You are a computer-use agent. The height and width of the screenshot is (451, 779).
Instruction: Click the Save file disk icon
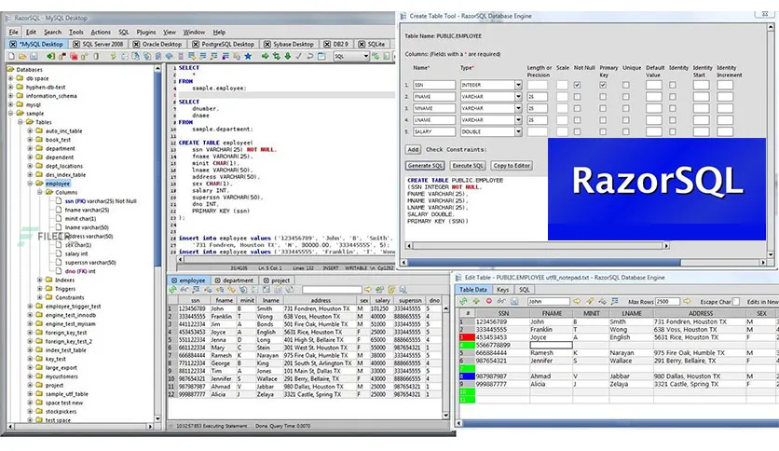(x=34, y=56)
